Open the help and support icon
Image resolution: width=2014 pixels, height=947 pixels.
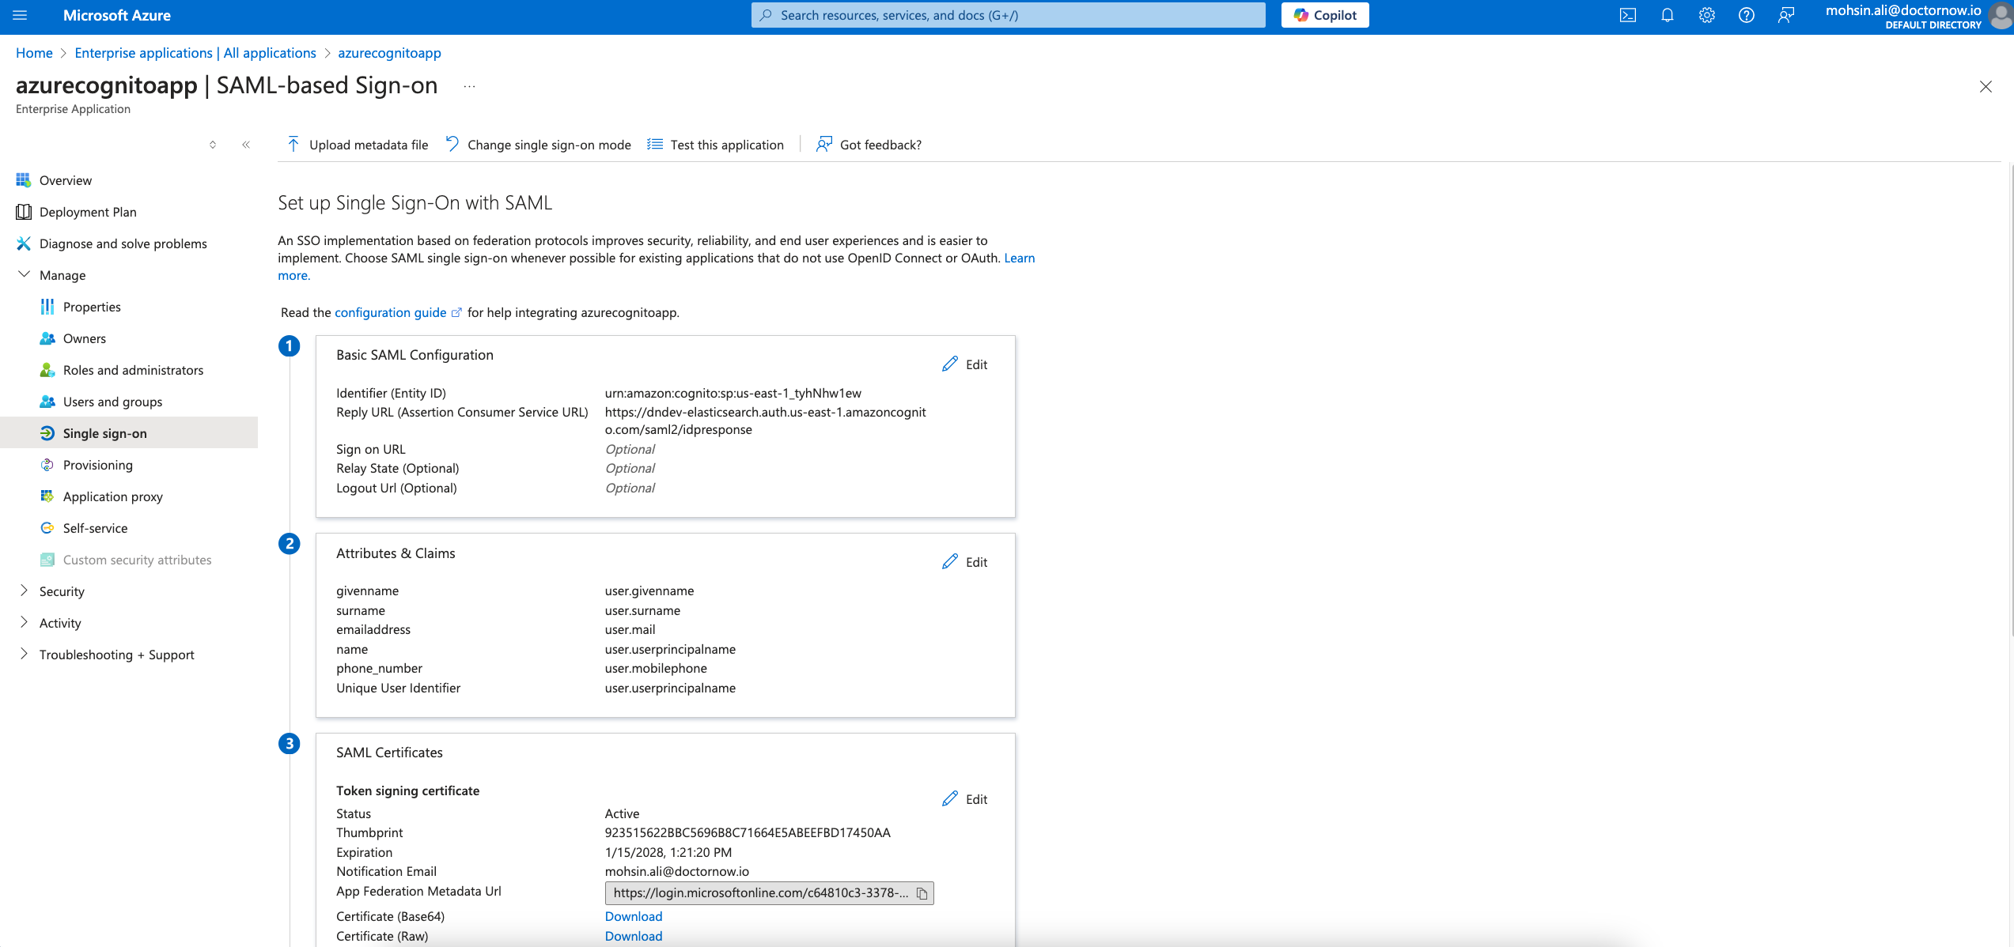pos(1747,15)
